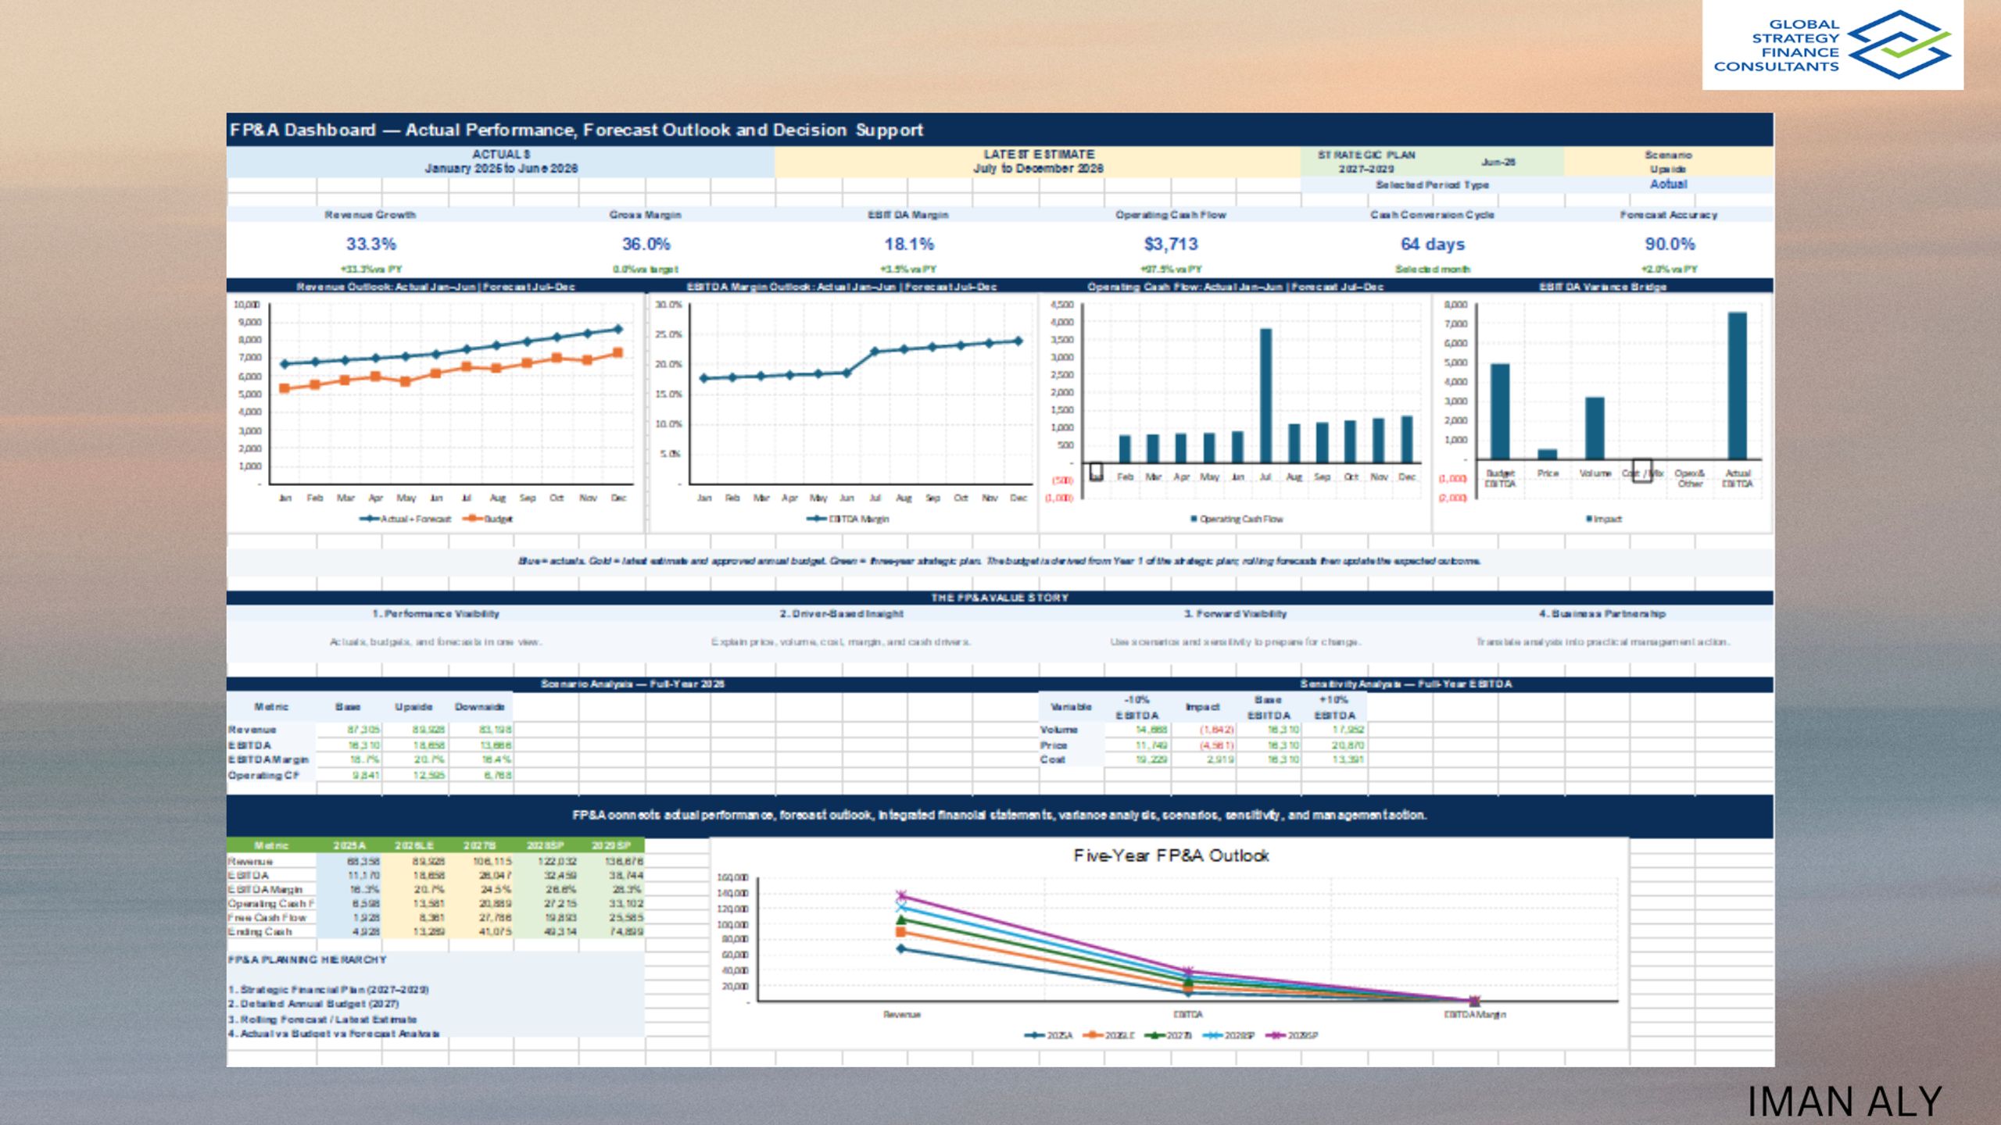The width and height of the screenshot is (2001, 1125).
Task: Click the Gross Margin value 36.0%
Action: pyautogui.click(x=646, y=244)
